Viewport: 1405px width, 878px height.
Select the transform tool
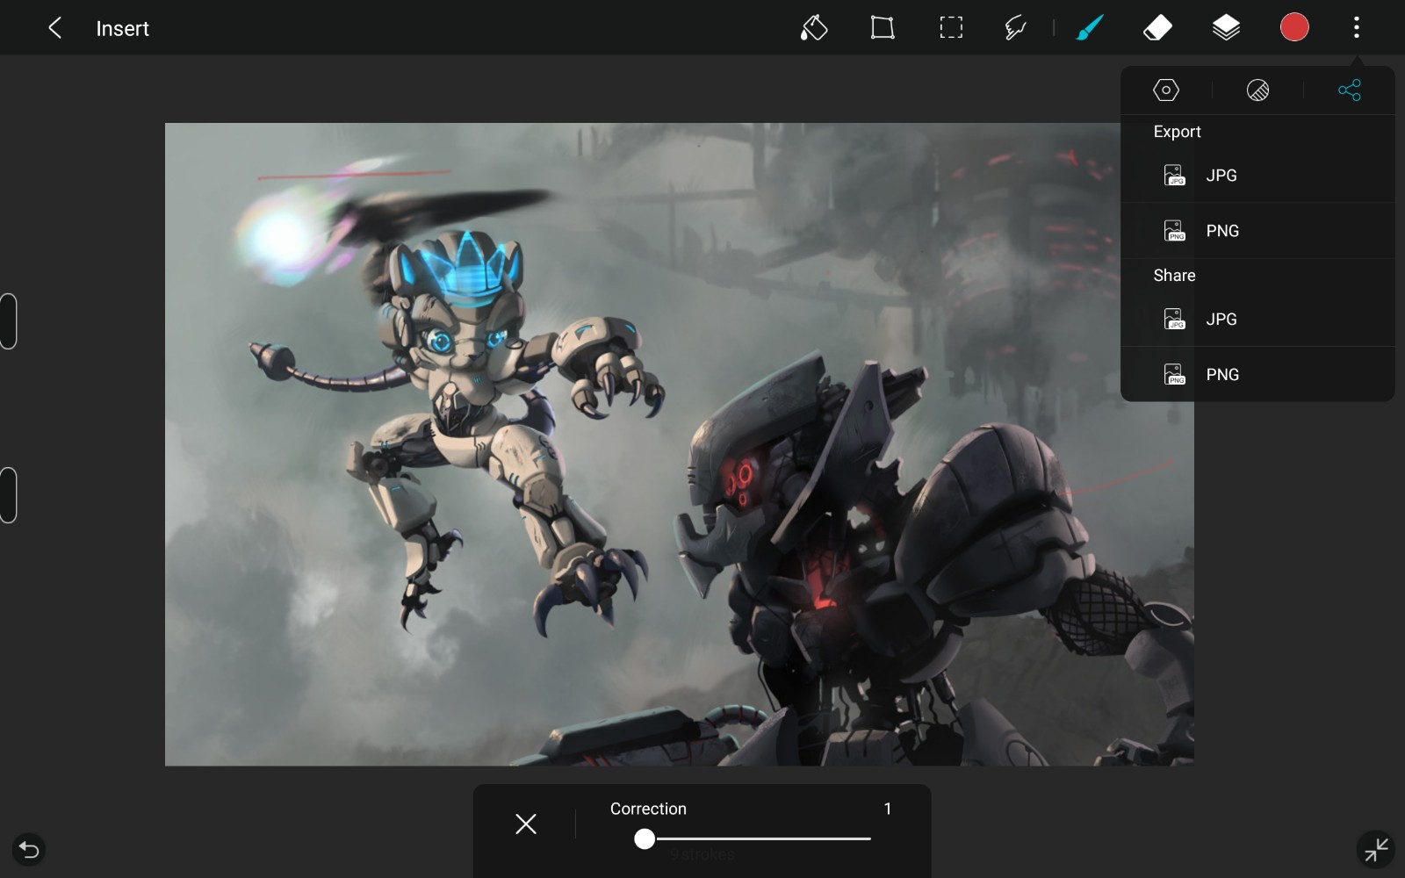882,28
